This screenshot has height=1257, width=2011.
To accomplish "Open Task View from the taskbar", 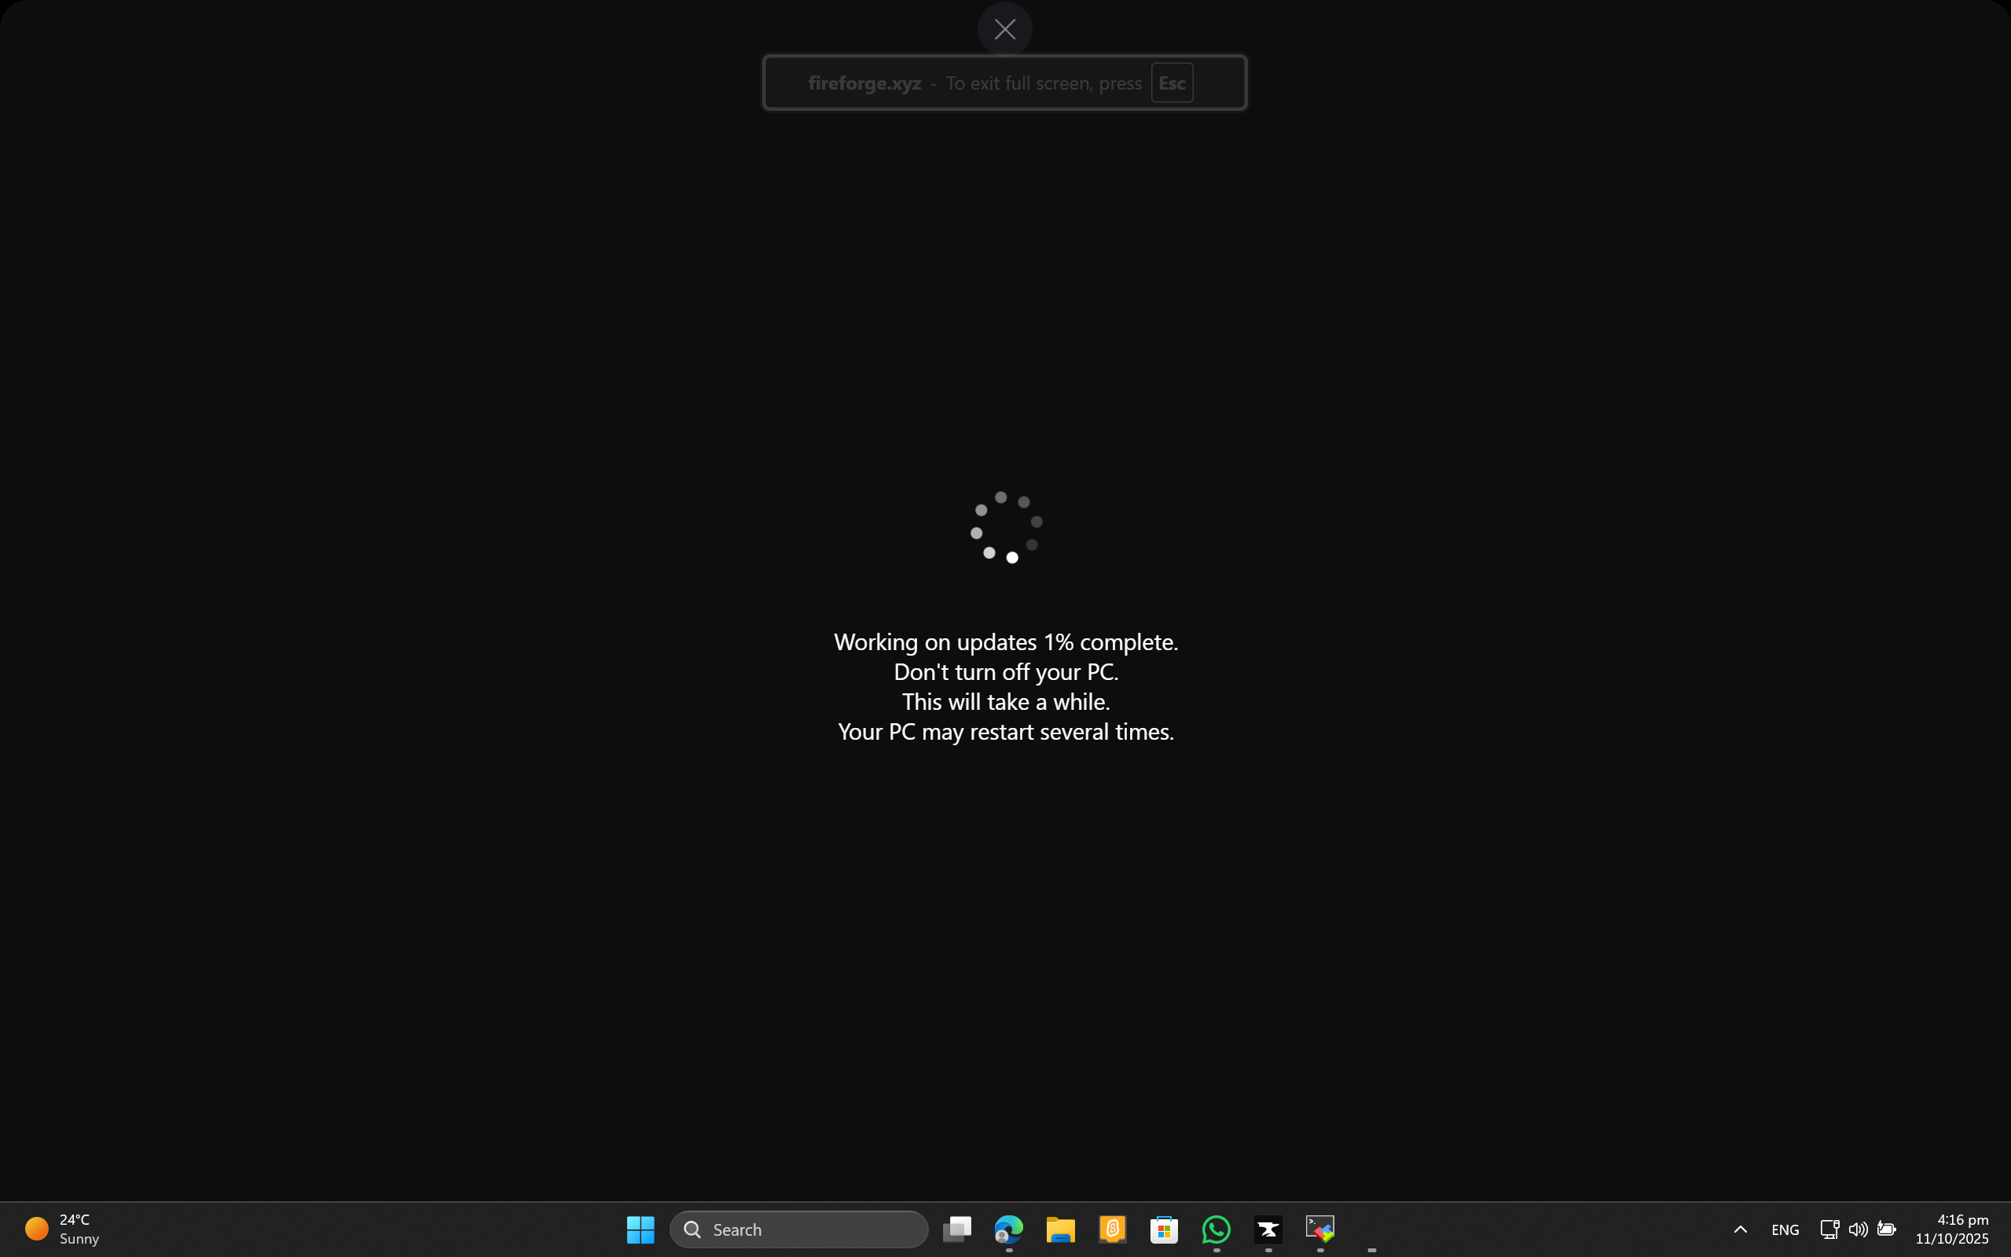I will [956, 1229].
